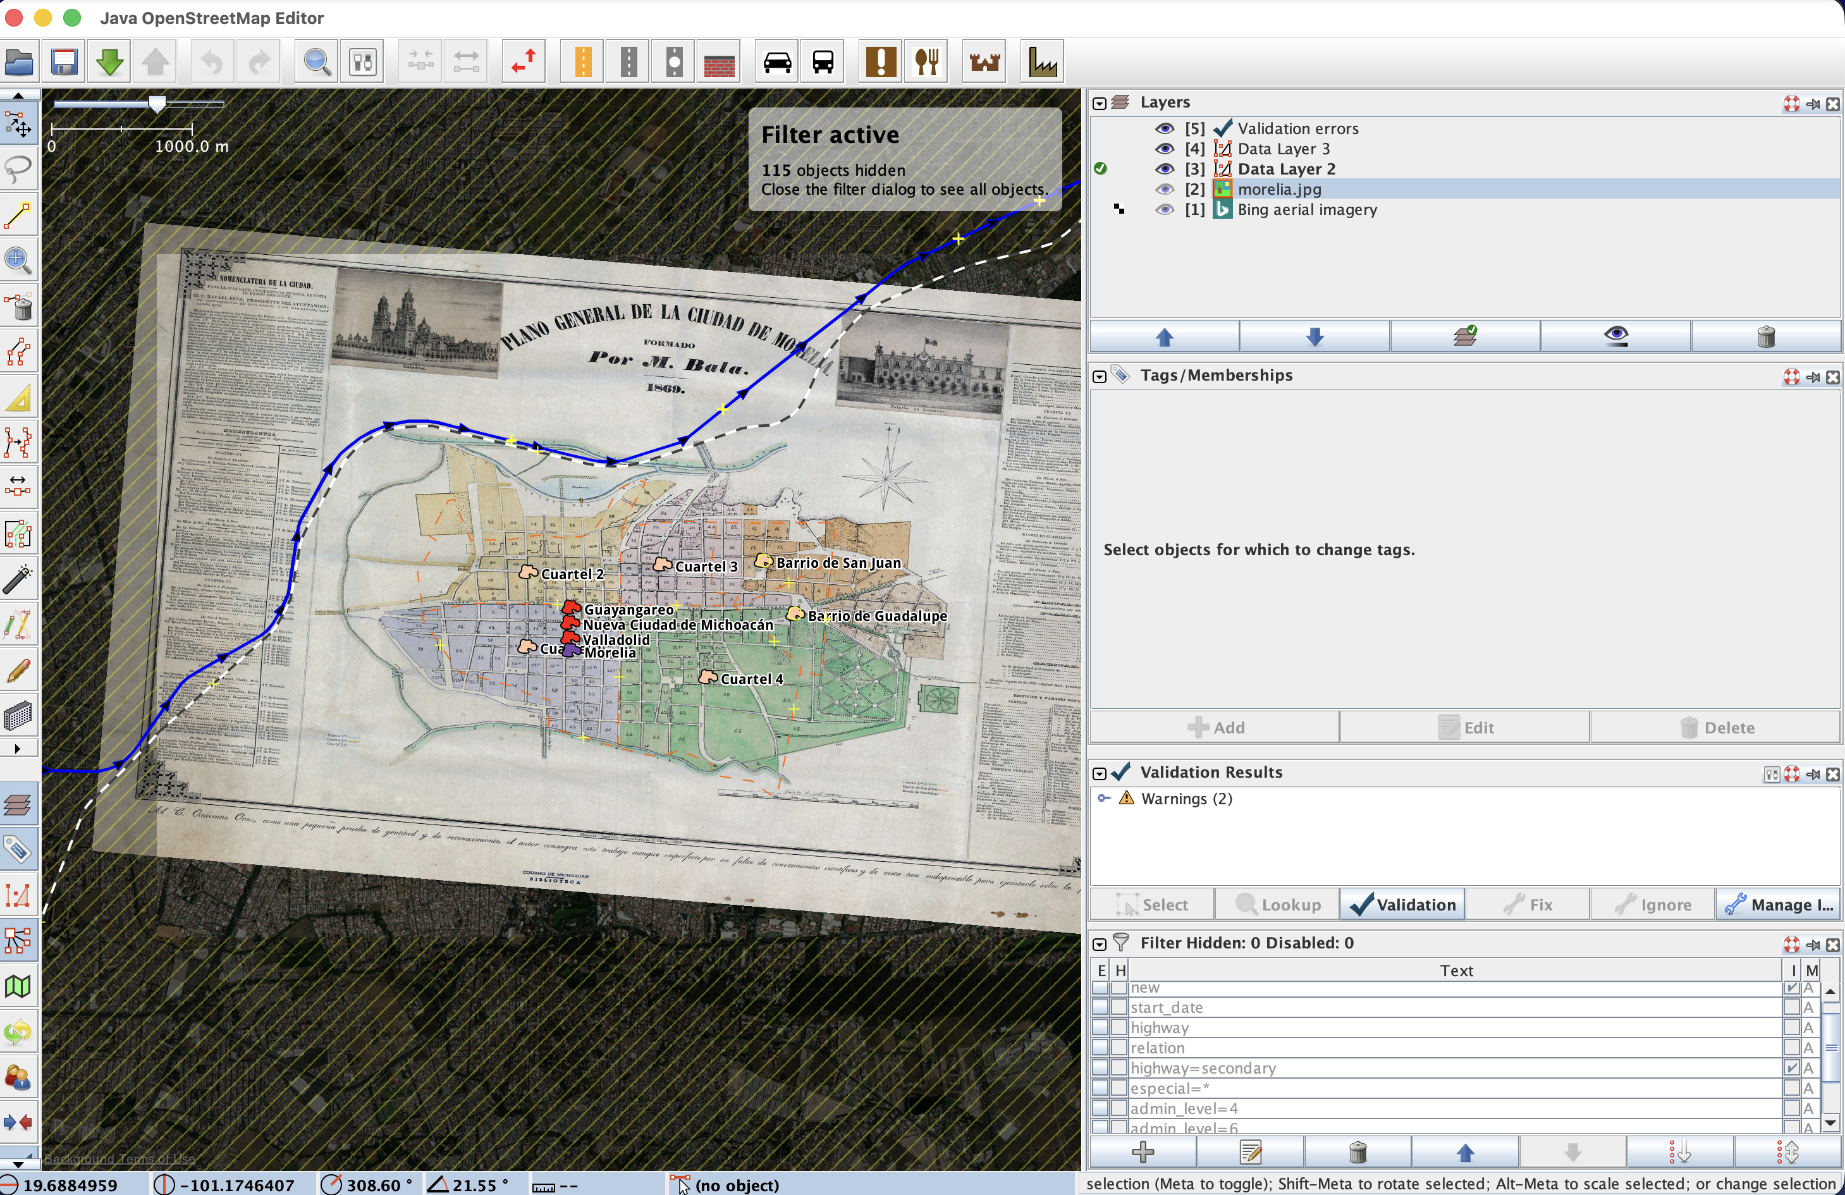Toggle visibility of Data Layer 3
The width and height of the screenshot is (1845, 1195).
click(x=1165, y=149)
